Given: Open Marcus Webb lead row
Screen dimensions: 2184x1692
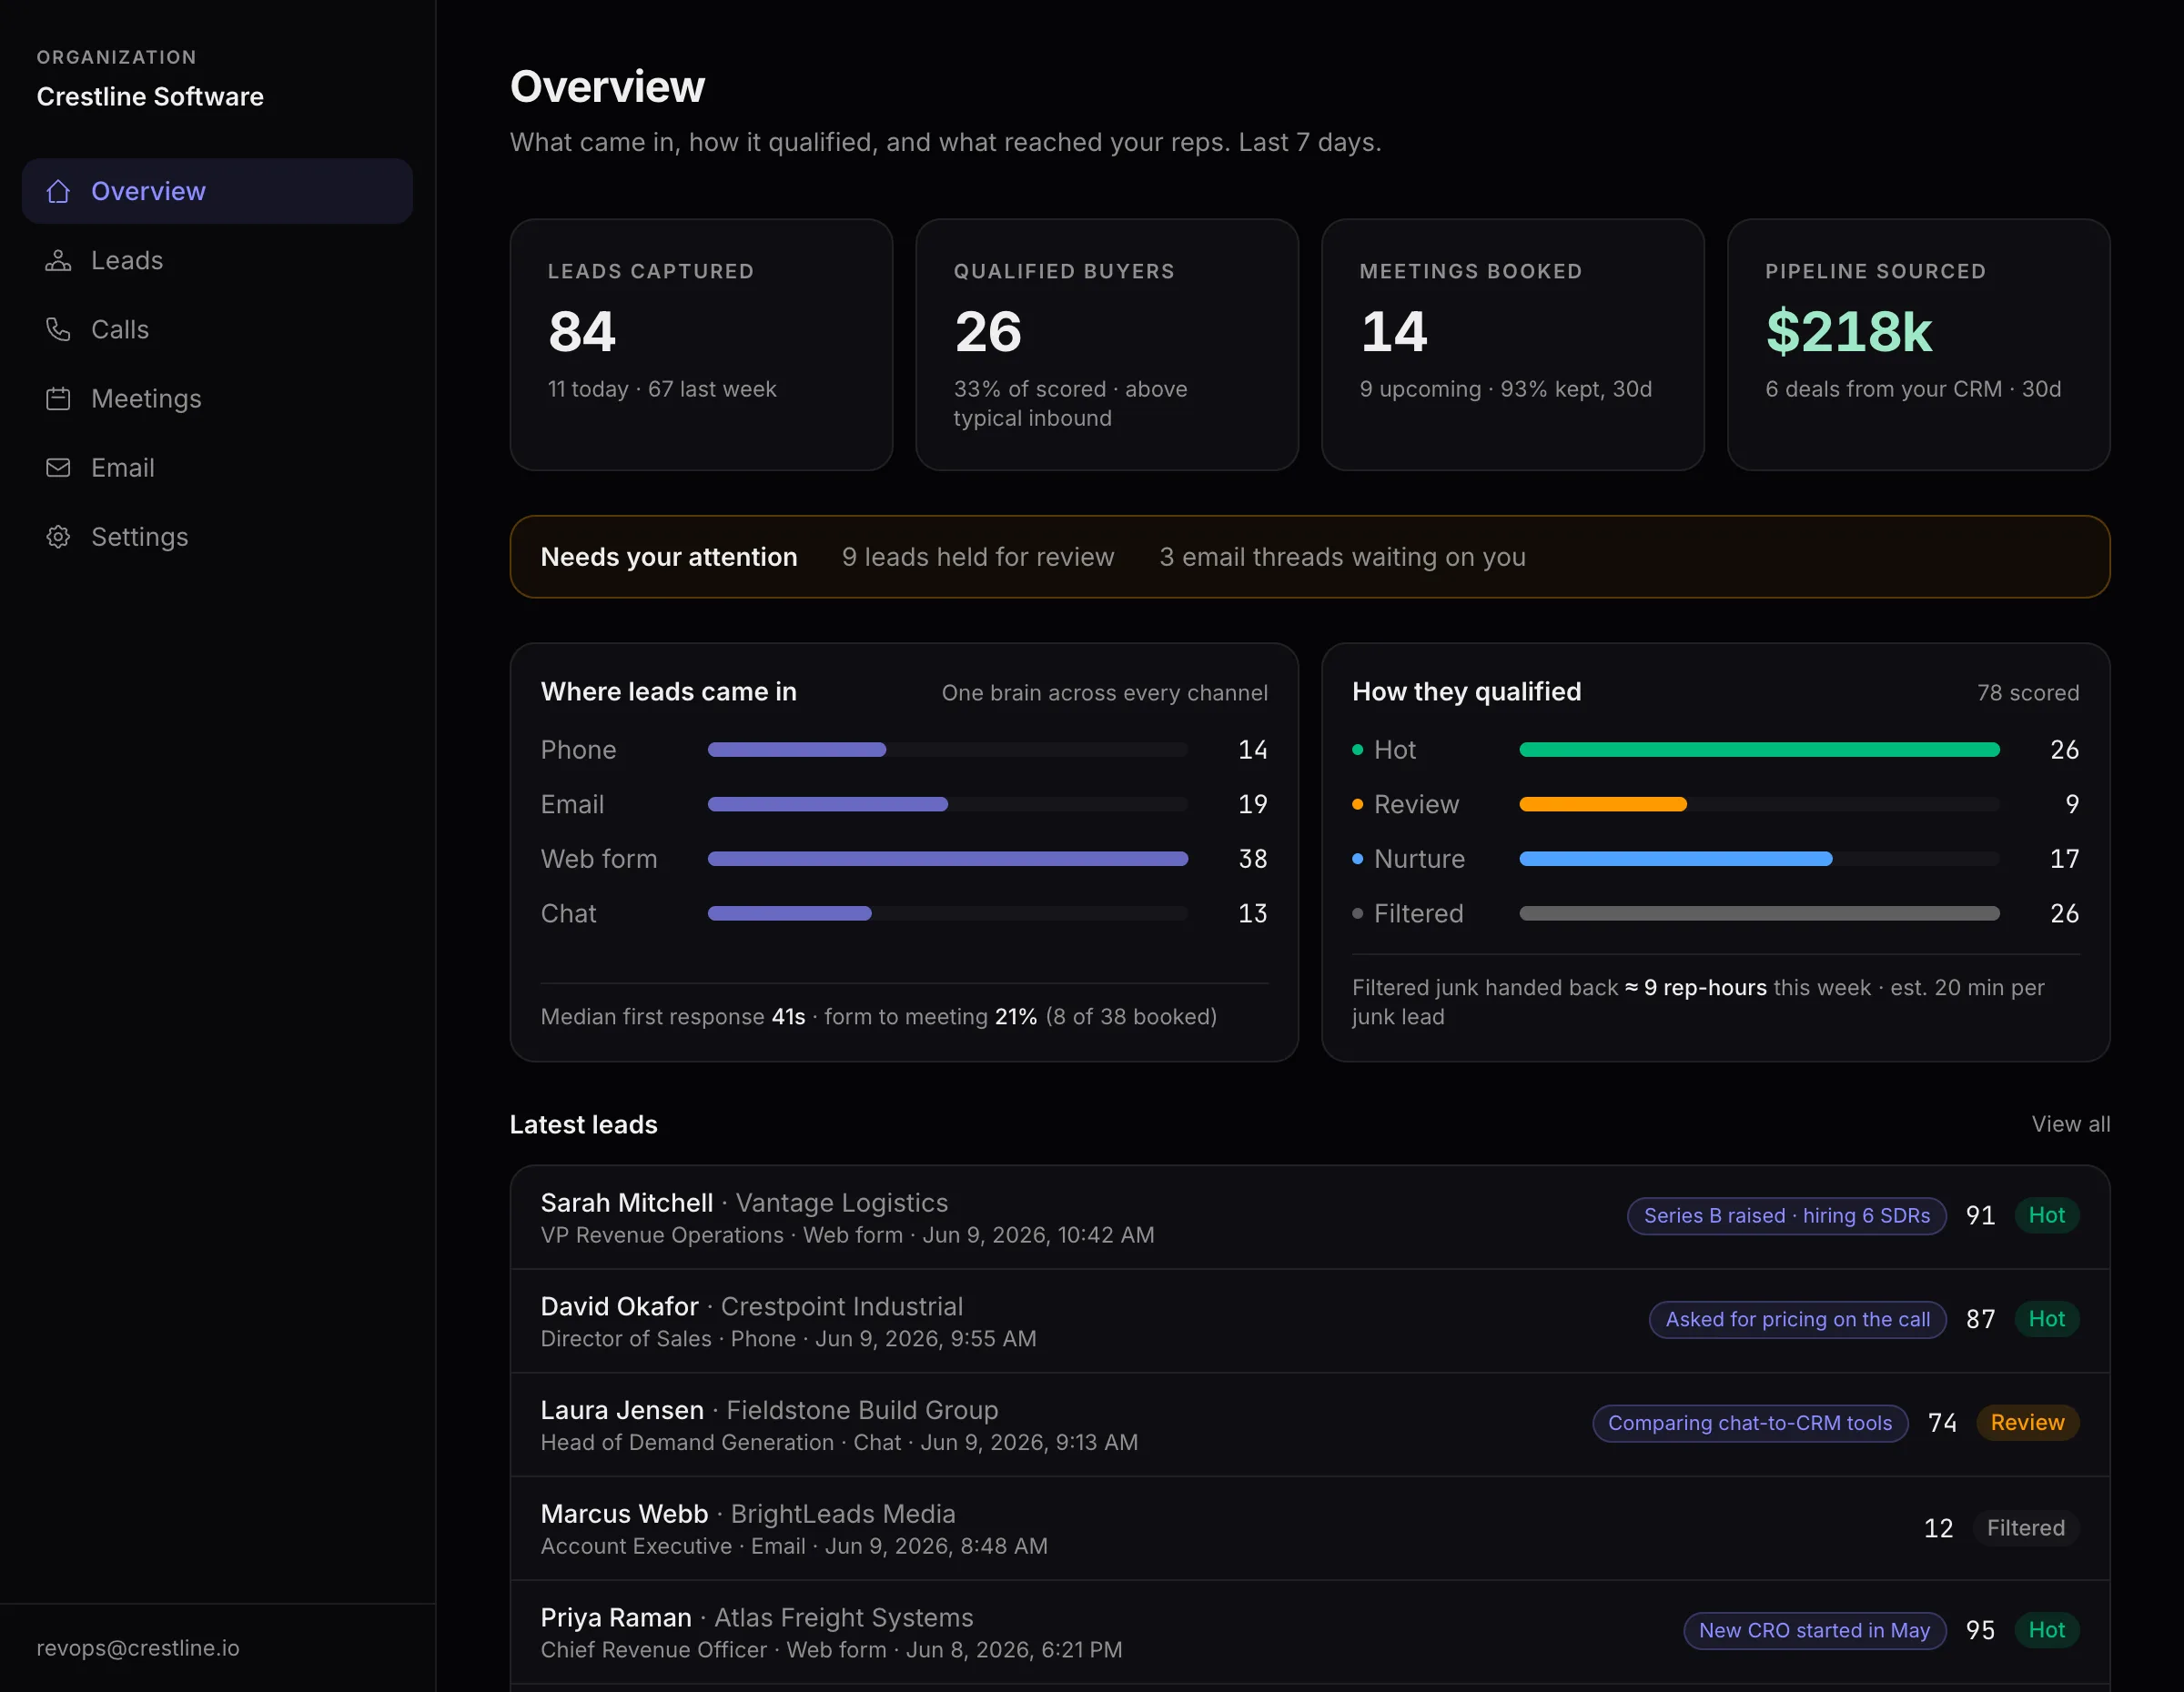Looking at the screenshot, I should coord(1310,1528).
